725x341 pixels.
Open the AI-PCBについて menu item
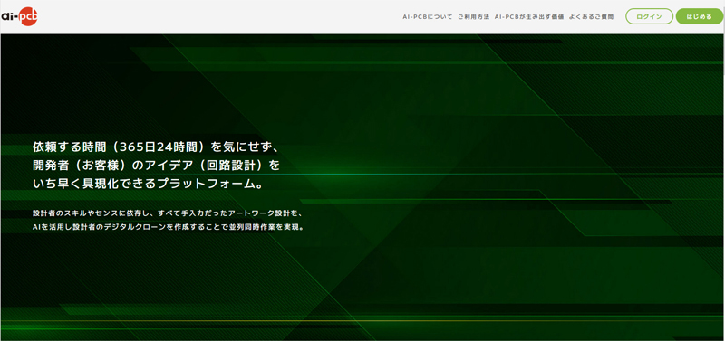point(428,16)
